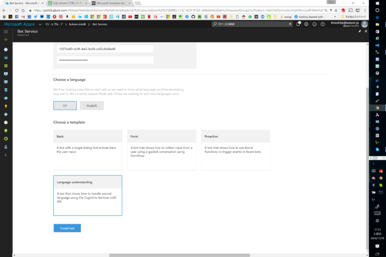Expand the Microsoft Azure dropdown chevron
The width and height of the screenshot is (386, 257).
coord(40,25)
